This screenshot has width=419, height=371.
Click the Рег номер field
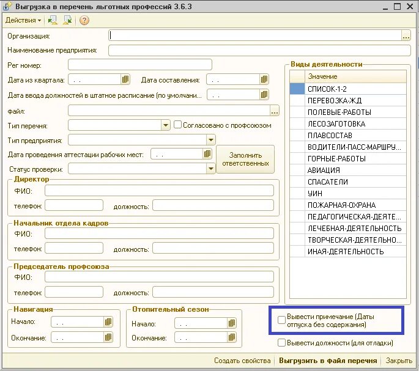140,65
